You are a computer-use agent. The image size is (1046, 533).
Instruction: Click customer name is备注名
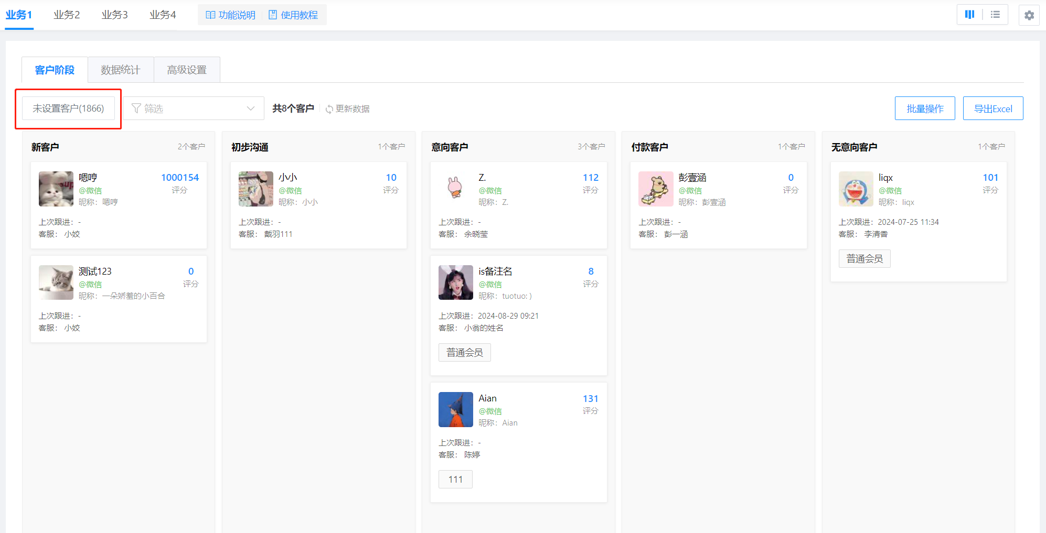[x=495, y=271]
